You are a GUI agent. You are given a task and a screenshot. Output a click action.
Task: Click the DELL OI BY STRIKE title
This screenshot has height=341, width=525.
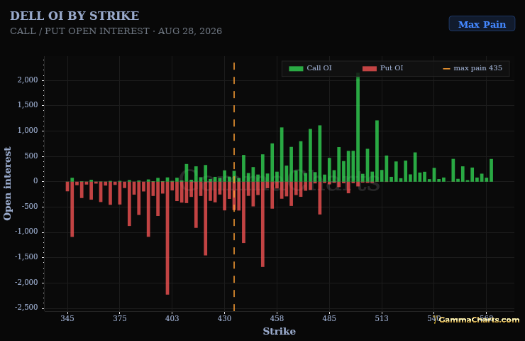click(74, 16)
